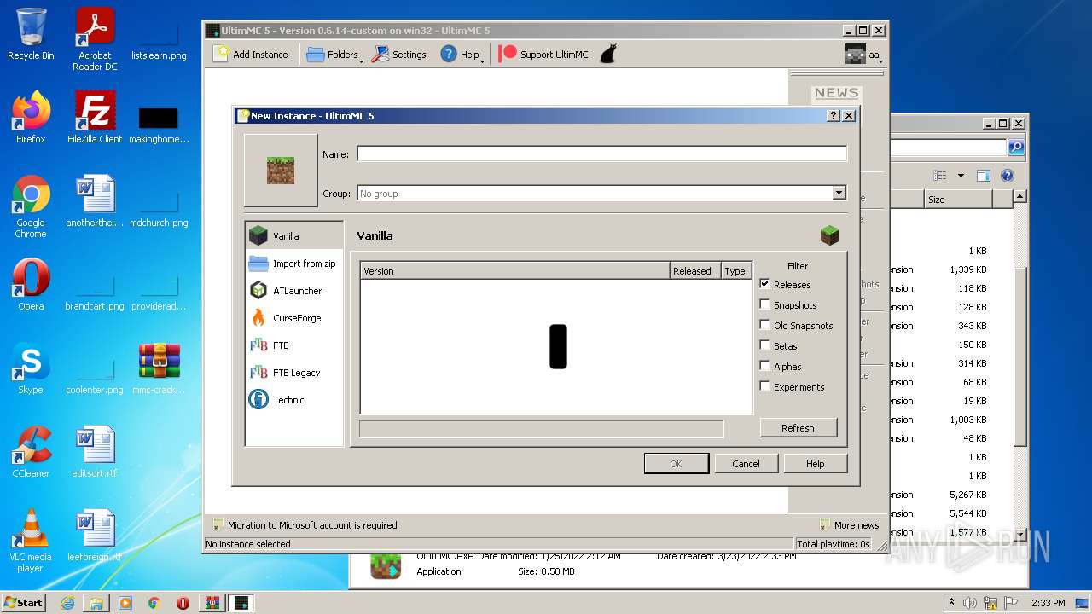Click the More news button
1092x614 pixels.
tap(849, 525)
